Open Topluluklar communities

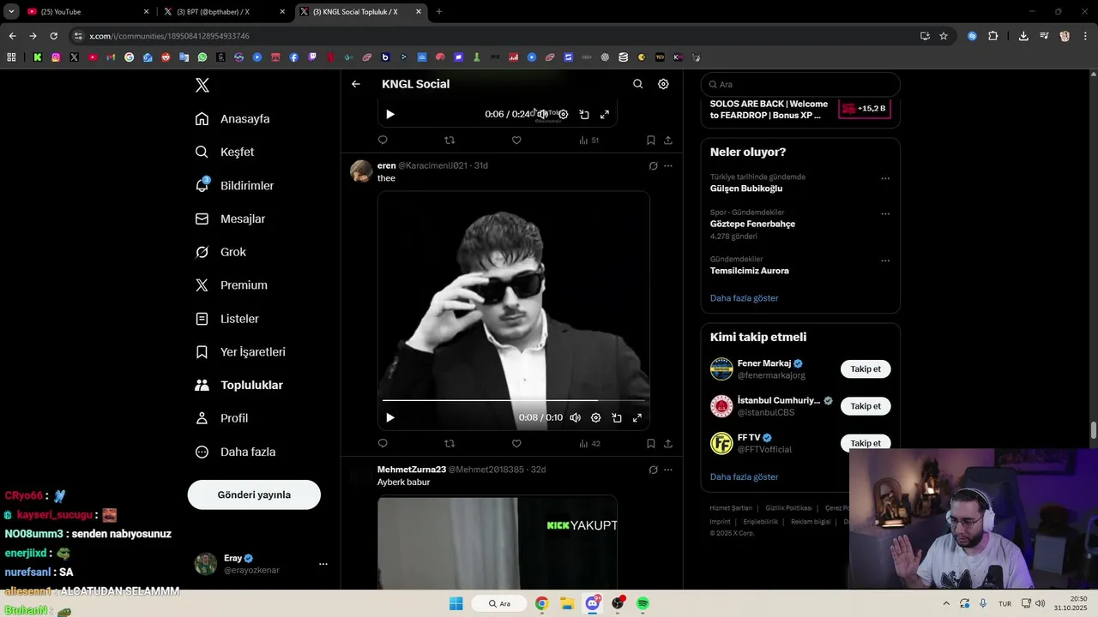(x=239, y=386)
